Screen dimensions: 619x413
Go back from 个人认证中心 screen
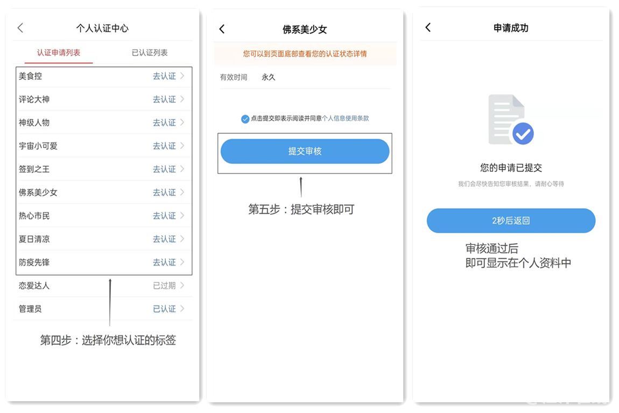(20, 27)
